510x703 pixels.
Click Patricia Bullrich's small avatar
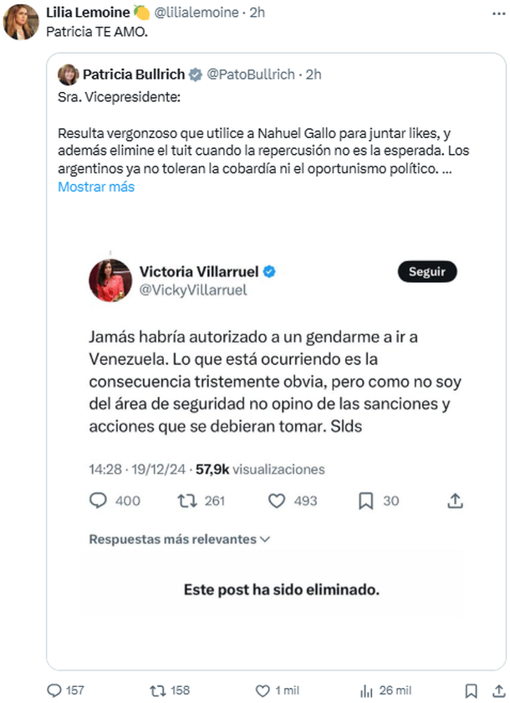68,74
